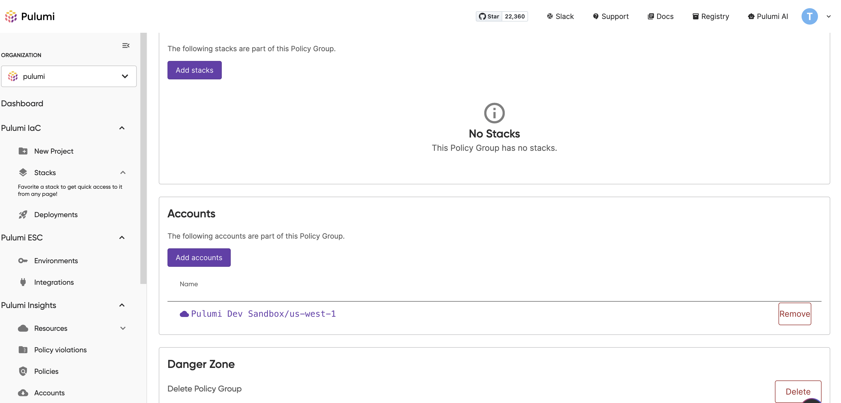Open Deployments in sidebar
Viewport: 841px width, 403px height.
pos(56,215)
